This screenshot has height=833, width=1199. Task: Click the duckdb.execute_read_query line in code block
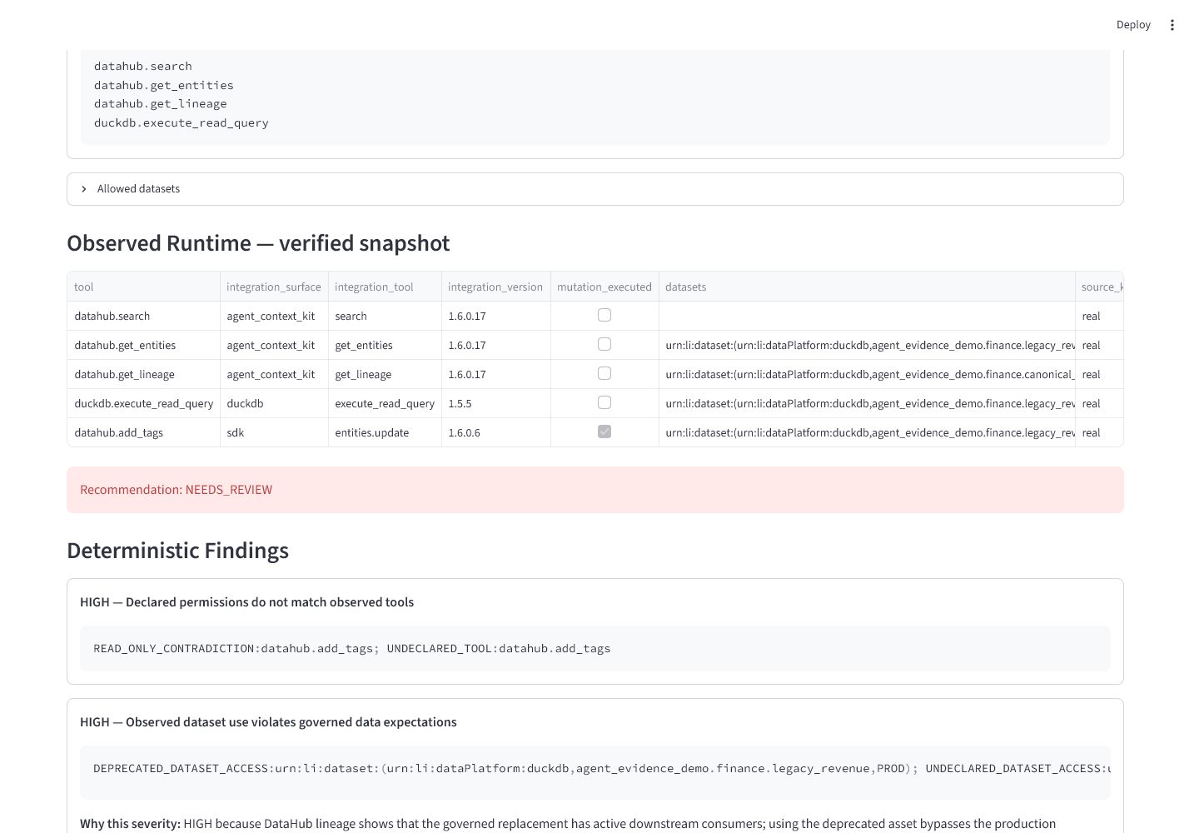click(181, 122)
